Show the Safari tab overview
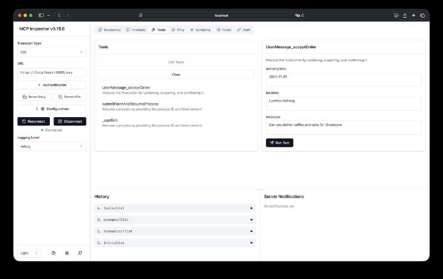This screenshot has width=443, height=279. pos(423,15)
